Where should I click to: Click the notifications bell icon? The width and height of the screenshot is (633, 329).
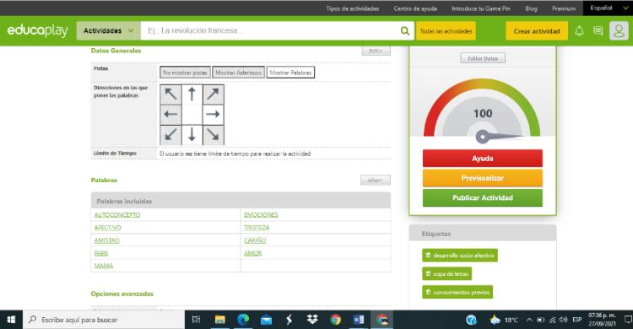click(x=579, y=31)
